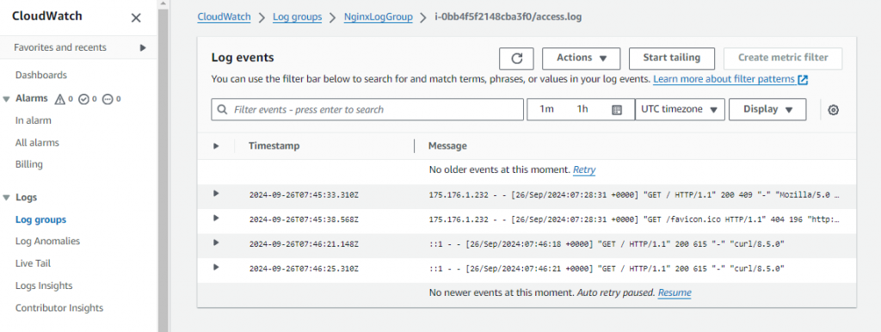Image resolution: width=881 pixels, height=332 pixels.
Task: Open Log groups breadcrumb link
Action: 297,17
